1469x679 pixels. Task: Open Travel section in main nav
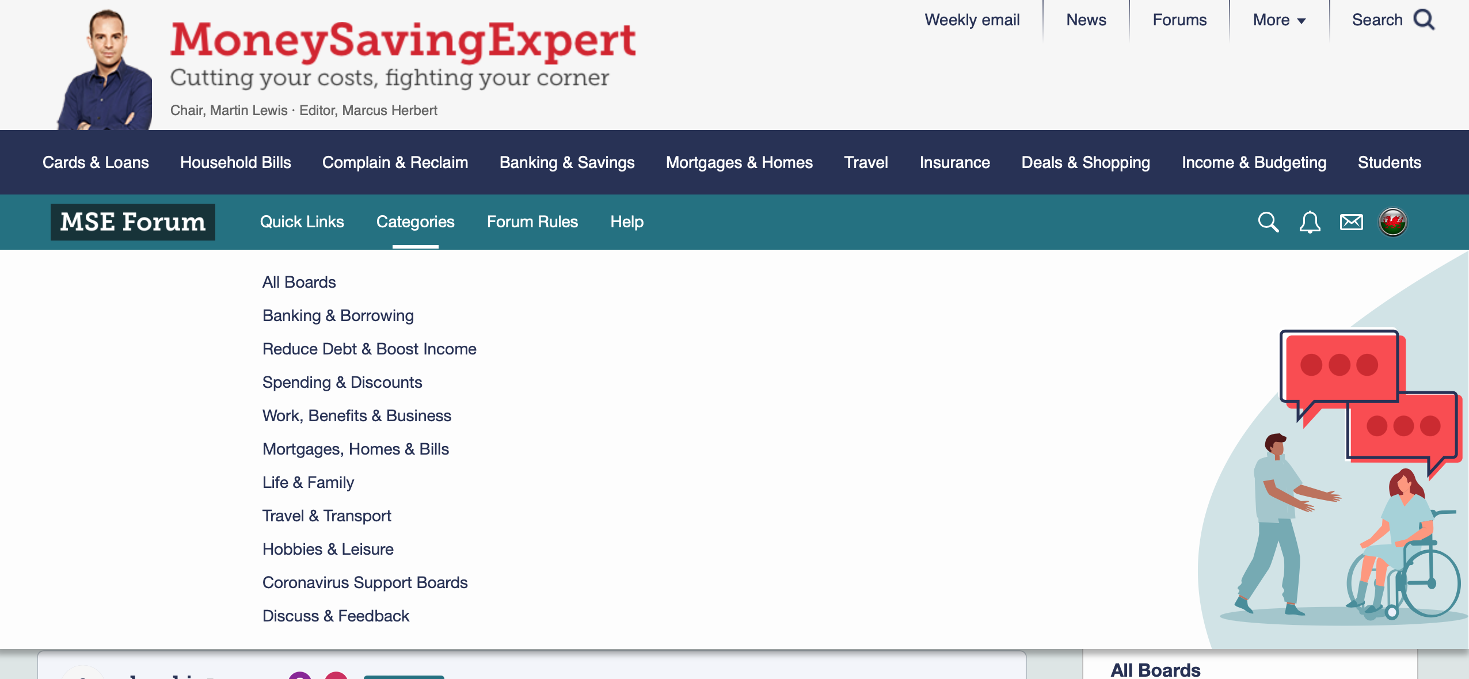pos(866,163)
